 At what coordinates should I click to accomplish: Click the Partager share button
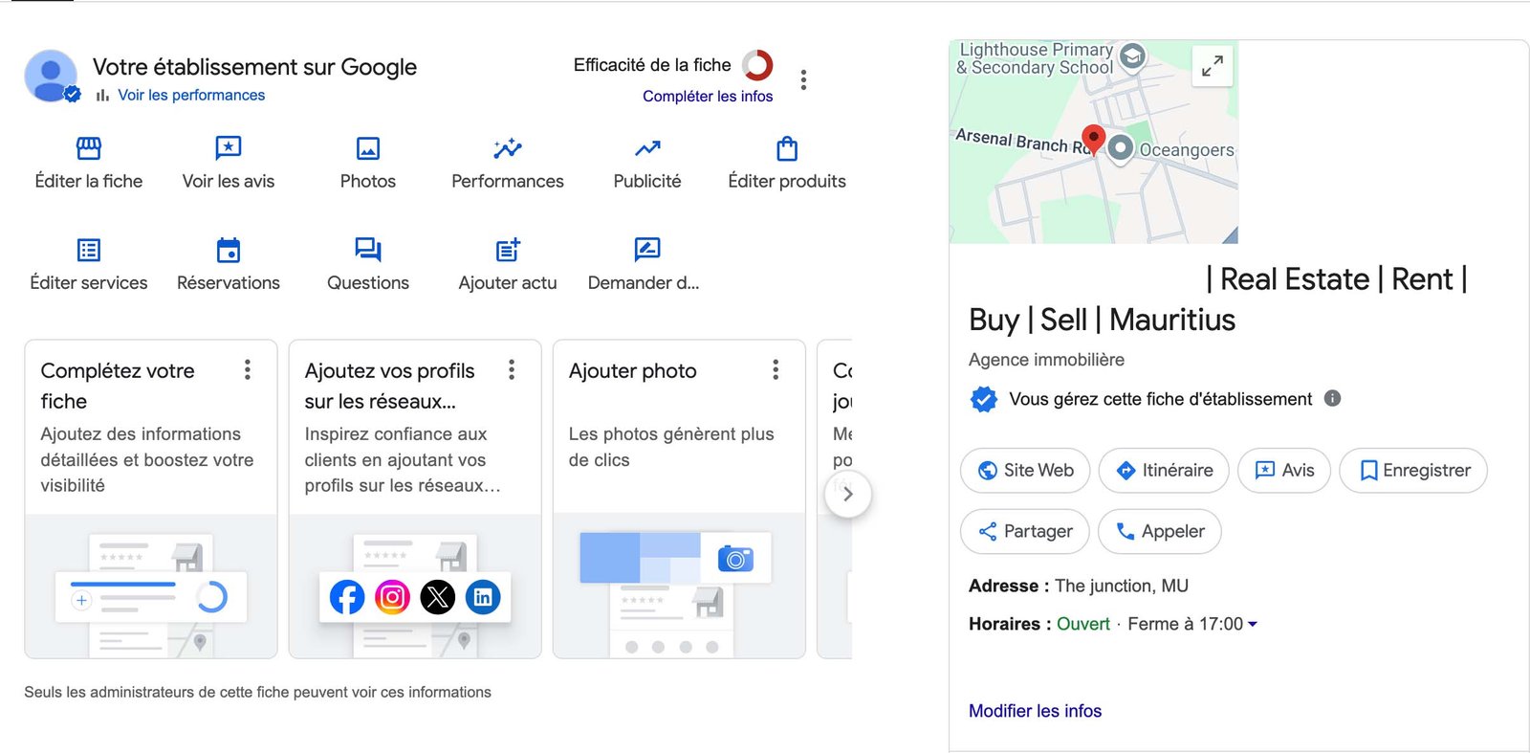click(x=1025, y=532)
